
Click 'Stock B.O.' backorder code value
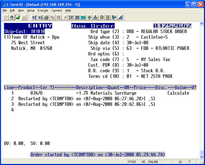click(153, 71)
